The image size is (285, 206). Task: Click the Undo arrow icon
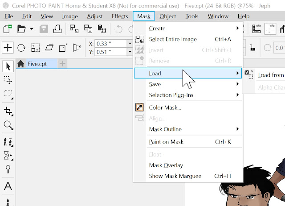tap(118, 29)
